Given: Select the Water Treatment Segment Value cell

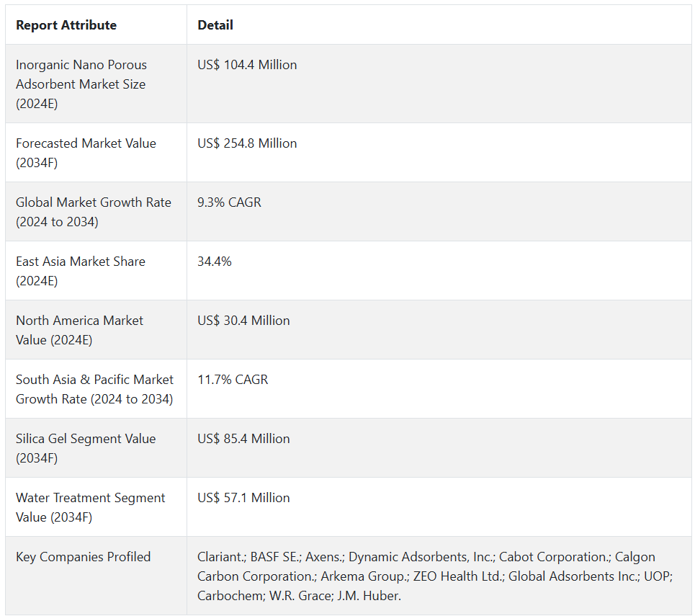Looking at the screenshot, I should [x=91, y=507].
